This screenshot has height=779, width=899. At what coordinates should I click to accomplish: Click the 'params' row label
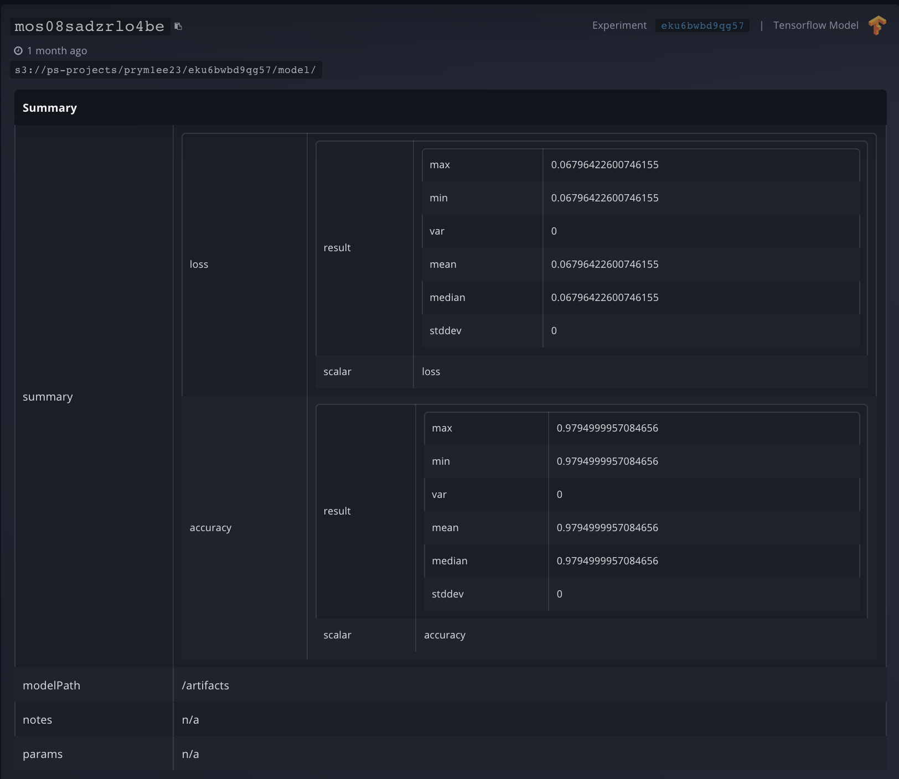coord(43,754)
